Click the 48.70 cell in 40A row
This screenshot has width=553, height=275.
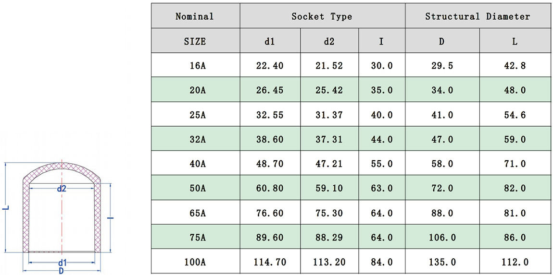coord(270,164)
